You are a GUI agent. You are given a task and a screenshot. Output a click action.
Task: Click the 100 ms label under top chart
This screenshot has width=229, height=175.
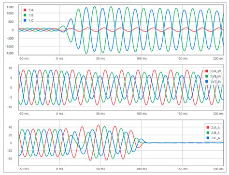click(x=142, y=58)
